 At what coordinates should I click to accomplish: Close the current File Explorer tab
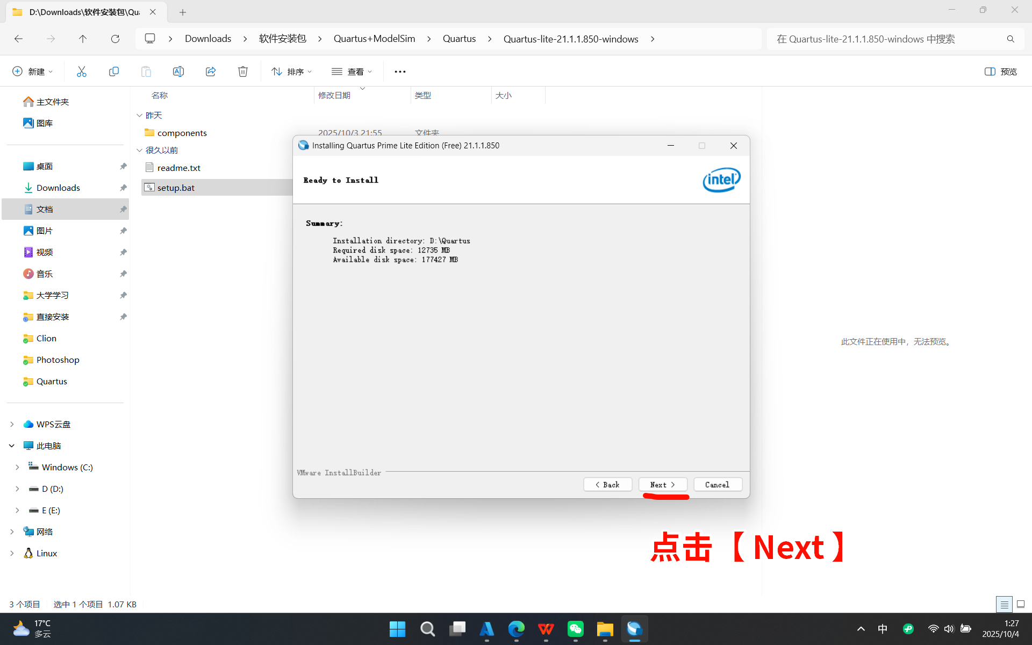click(x=153, y=12)
